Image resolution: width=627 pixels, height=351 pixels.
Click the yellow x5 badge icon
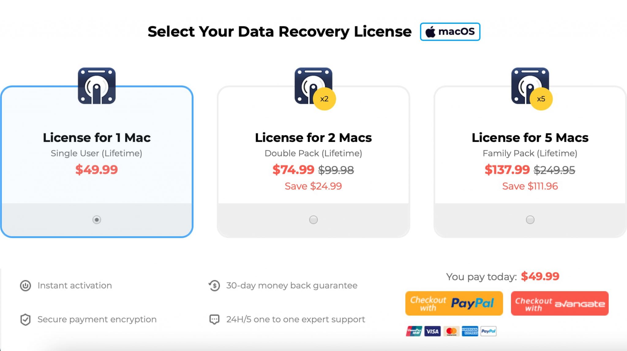click(541, 99)
